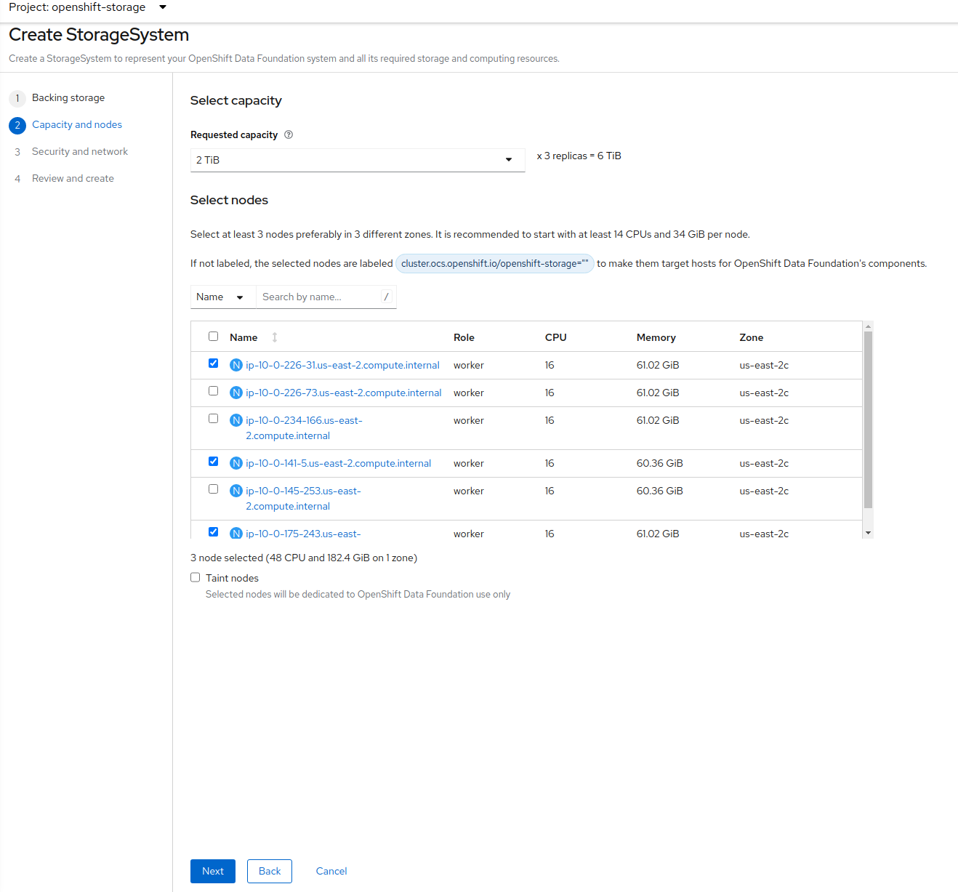Uncheck node ip-10-0-226-31 checkbox
The width and height of the screenshot is (958, 892).
(x=213, y=363)
